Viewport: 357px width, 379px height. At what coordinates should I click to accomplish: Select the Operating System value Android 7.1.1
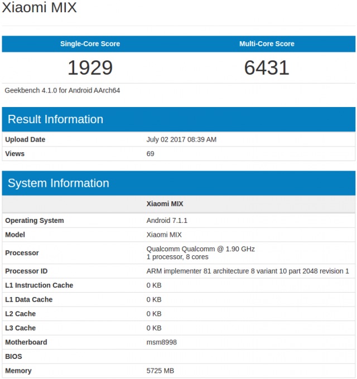click(167, 221)
